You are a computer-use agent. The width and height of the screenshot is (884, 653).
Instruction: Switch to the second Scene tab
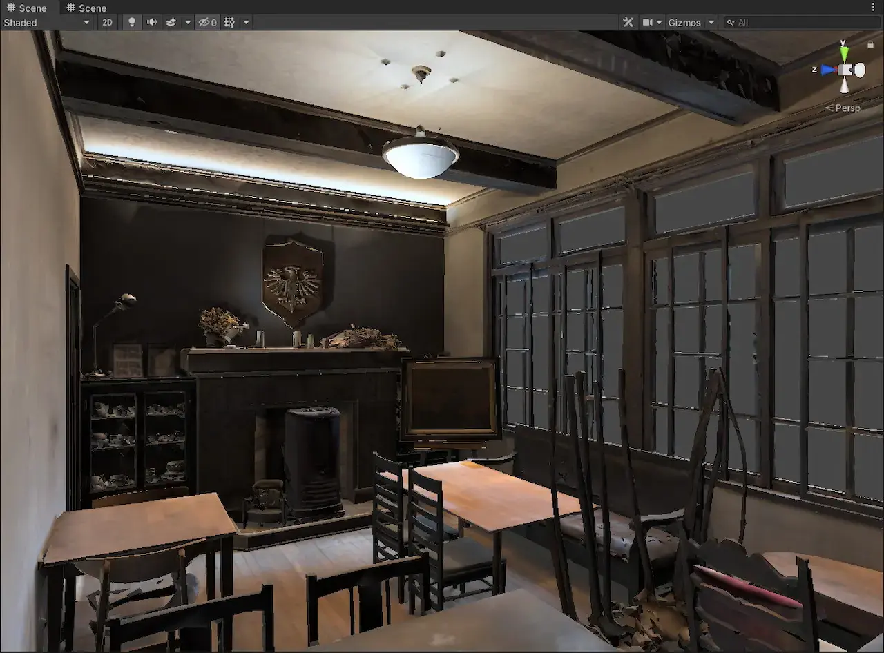[x=87, y=8]
